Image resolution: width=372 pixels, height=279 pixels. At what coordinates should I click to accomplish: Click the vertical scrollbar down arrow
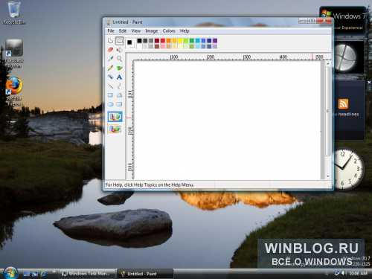tap(328, 176)
